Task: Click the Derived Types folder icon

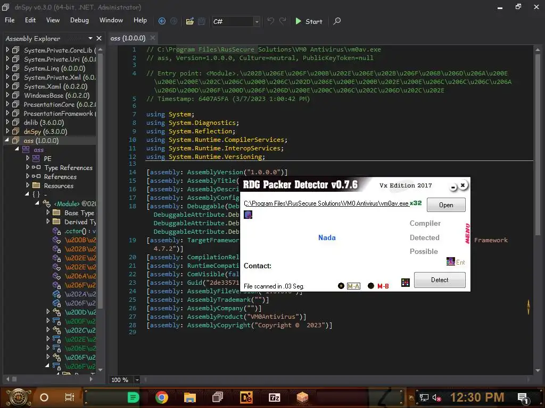Action: click(x=56, y=222)
